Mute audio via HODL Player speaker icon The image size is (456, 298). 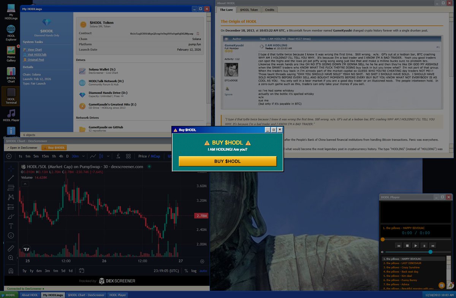pyautogui.click(x=382, y=252)
